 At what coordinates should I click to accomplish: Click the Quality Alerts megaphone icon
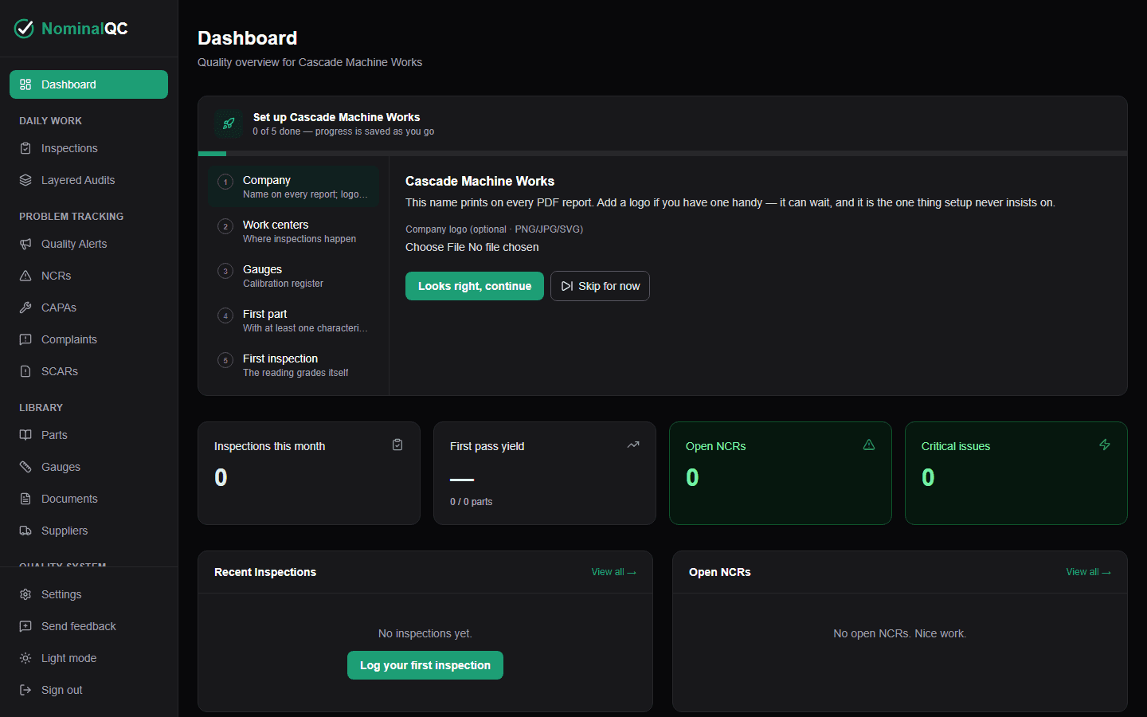25,244
